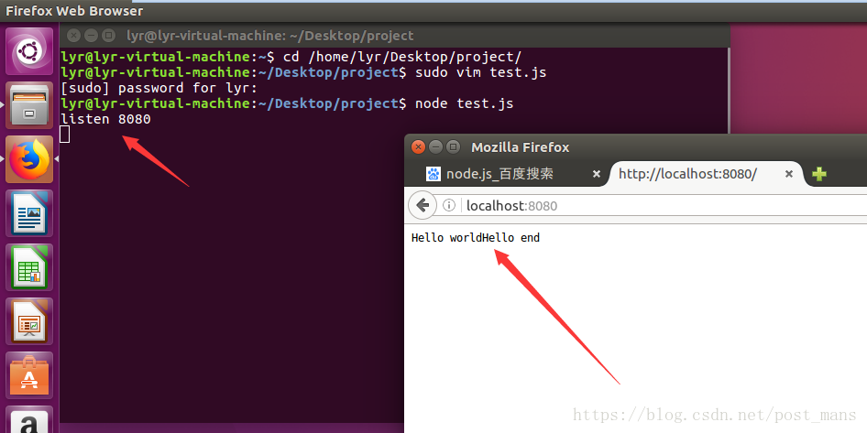Open the Amazon launcher in the dock

click(29, 420)
